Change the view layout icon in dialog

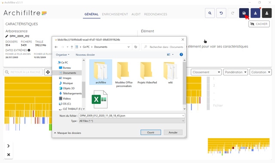(169, 54)
